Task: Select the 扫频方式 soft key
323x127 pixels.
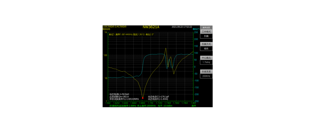Action: point(206,44)
